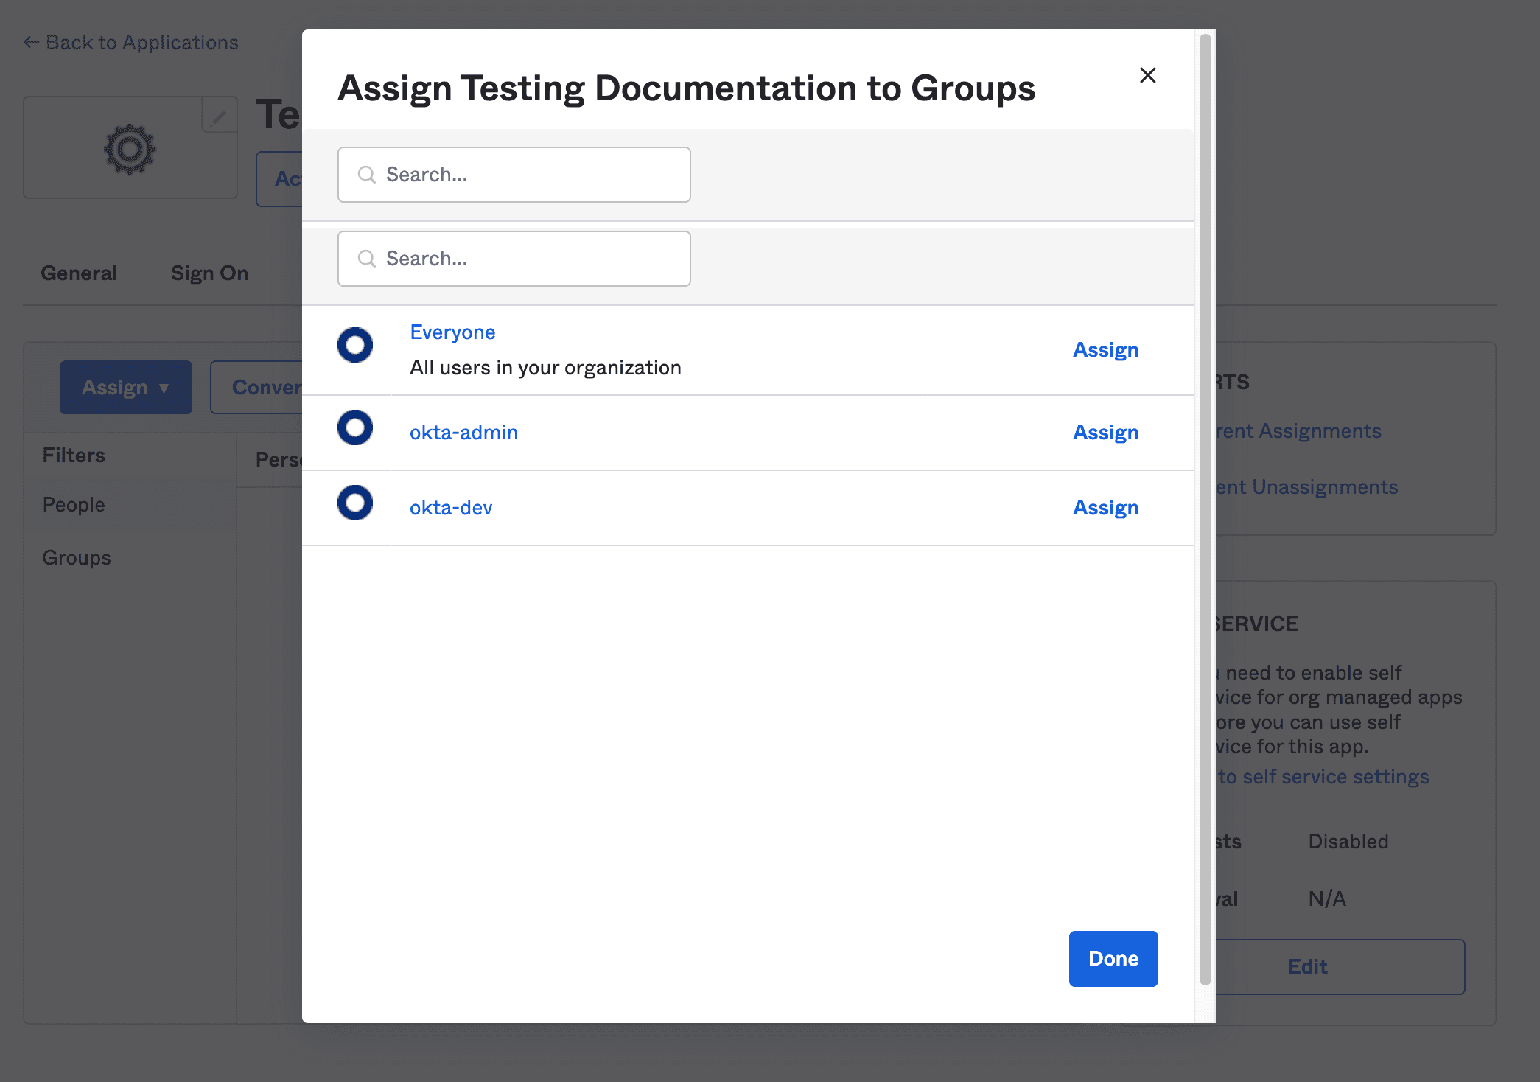Click Done to close the modal

1113,958
